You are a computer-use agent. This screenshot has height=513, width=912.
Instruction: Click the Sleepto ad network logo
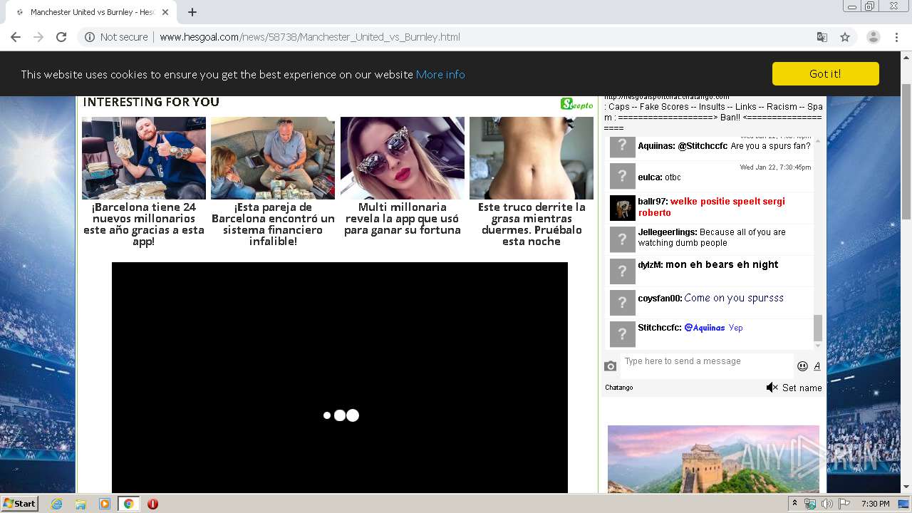[x=576, y=104]
